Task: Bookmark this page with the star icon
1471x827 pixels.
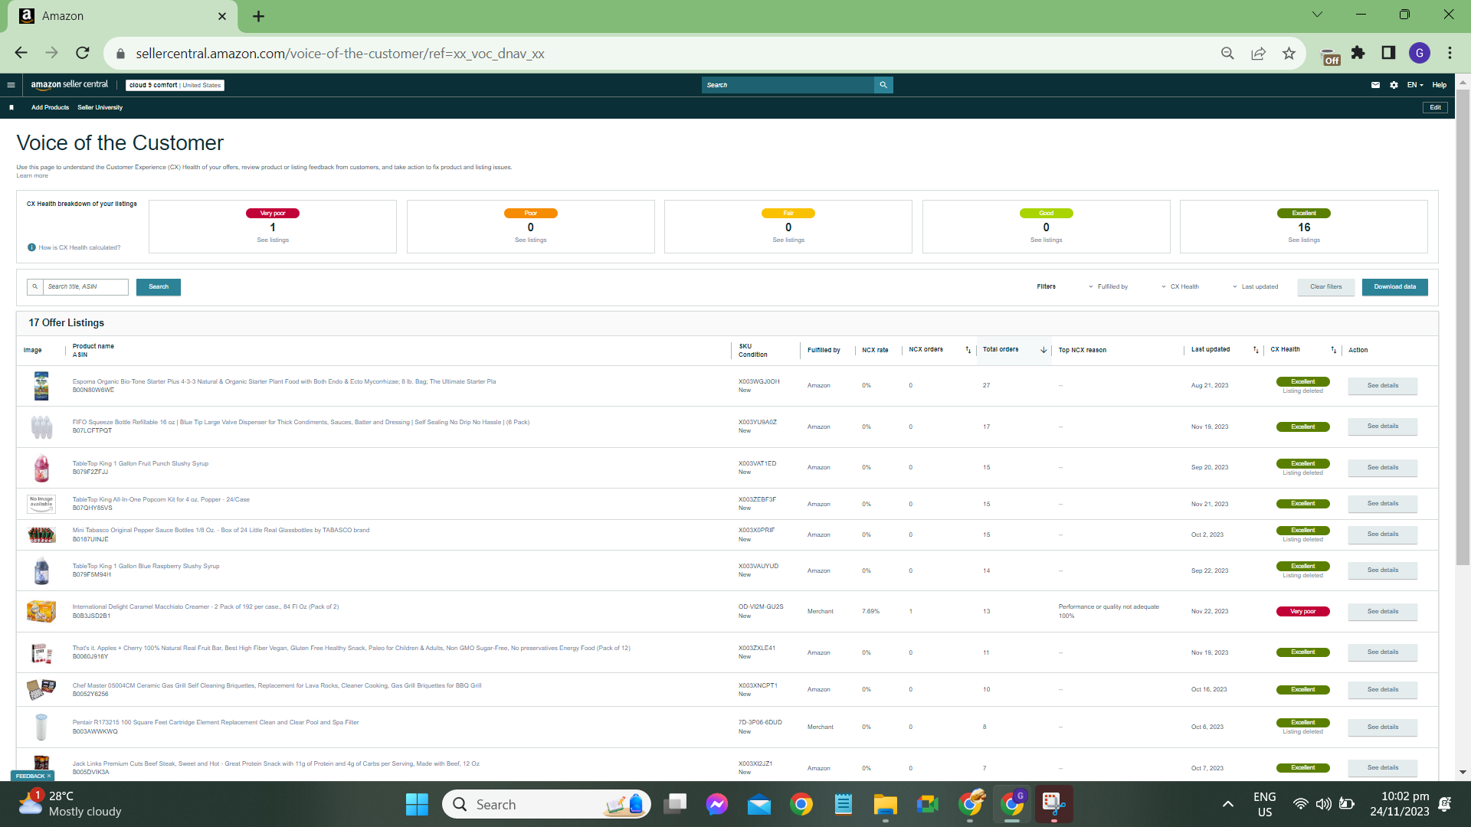Action: [x=1289, y=53]
